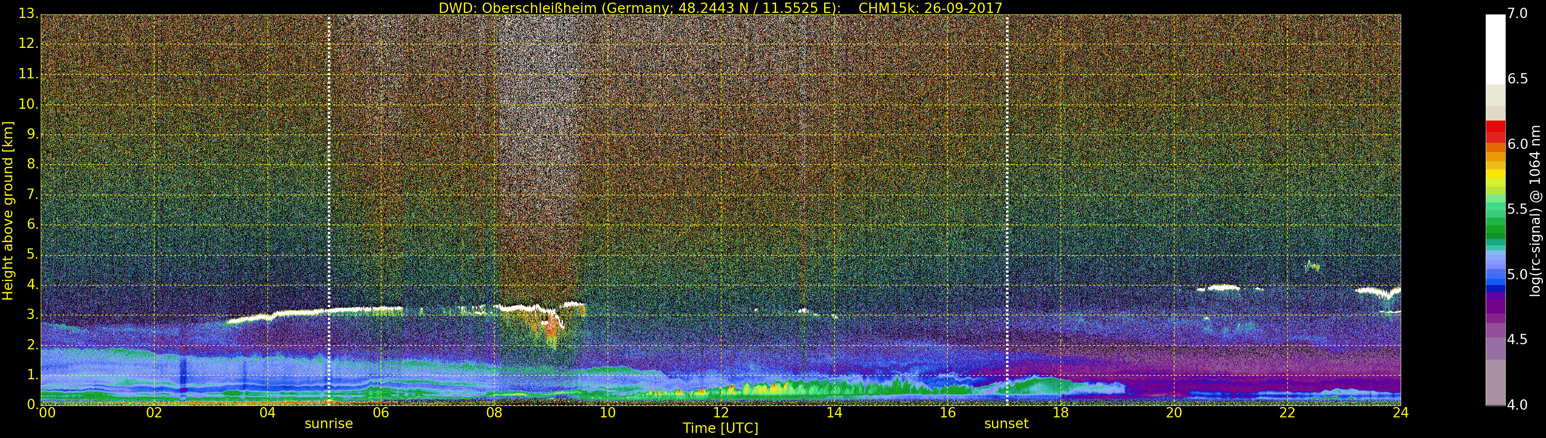
Task: Click the x-axis tick label '20'
Action: pyautogui.click(x=1174, y=413)
